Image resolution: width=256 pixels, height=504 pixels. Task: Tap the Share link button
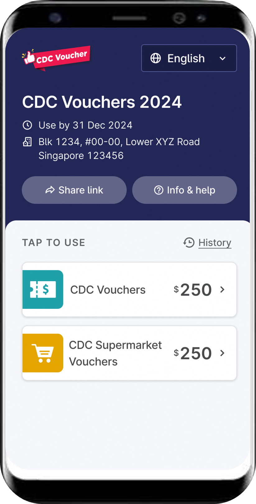(x=74, y=190)
